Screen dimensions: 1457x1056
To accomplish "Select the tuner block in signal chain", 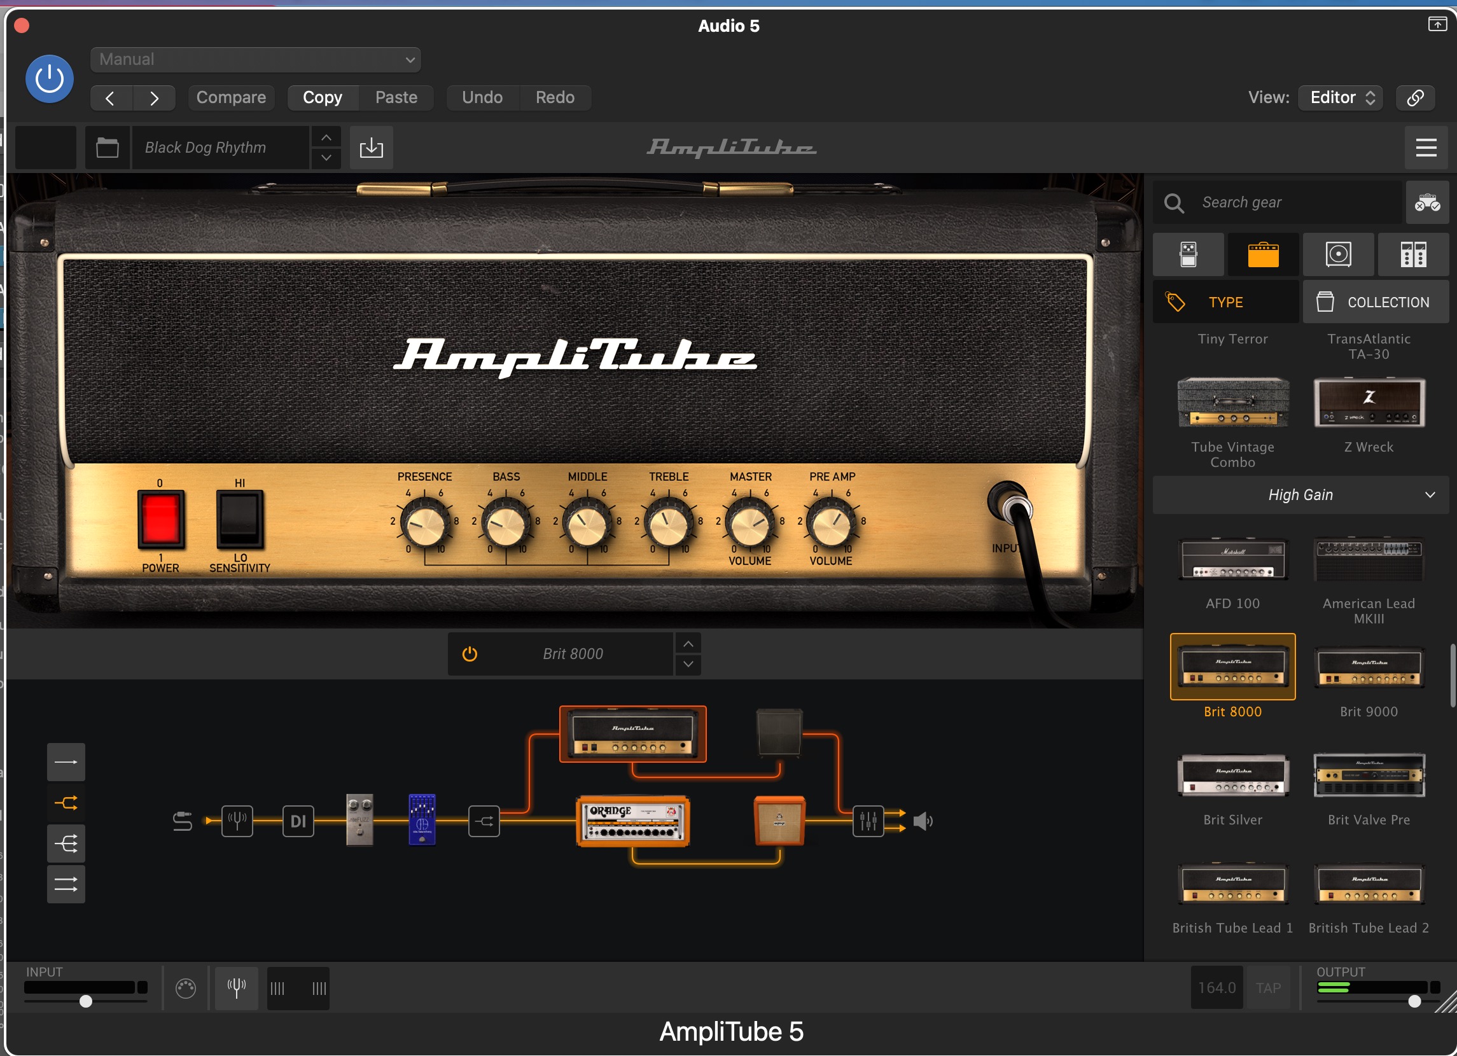I will 237,821.
